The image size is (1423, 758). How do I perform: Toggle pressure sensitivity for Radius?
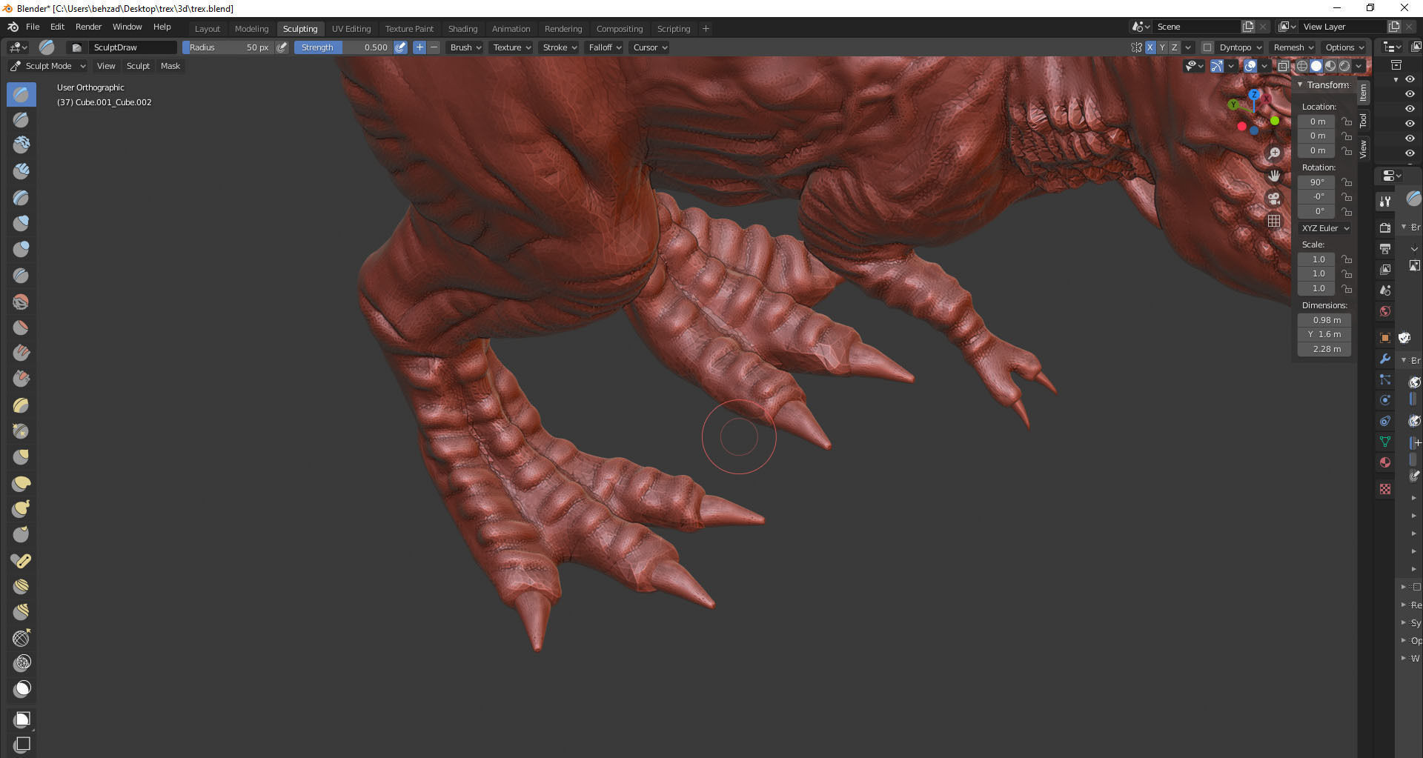[282, 47]
